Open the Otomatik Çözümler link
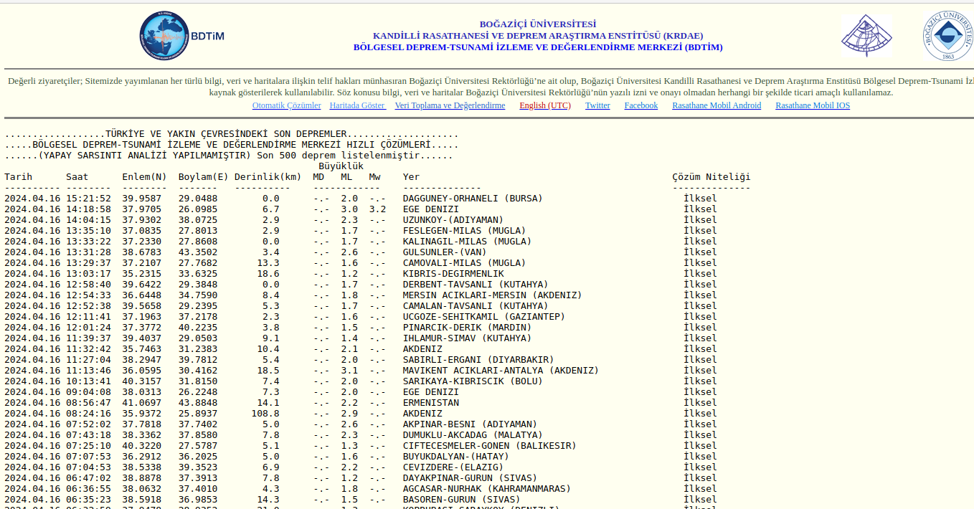 [x=286, y=105]
